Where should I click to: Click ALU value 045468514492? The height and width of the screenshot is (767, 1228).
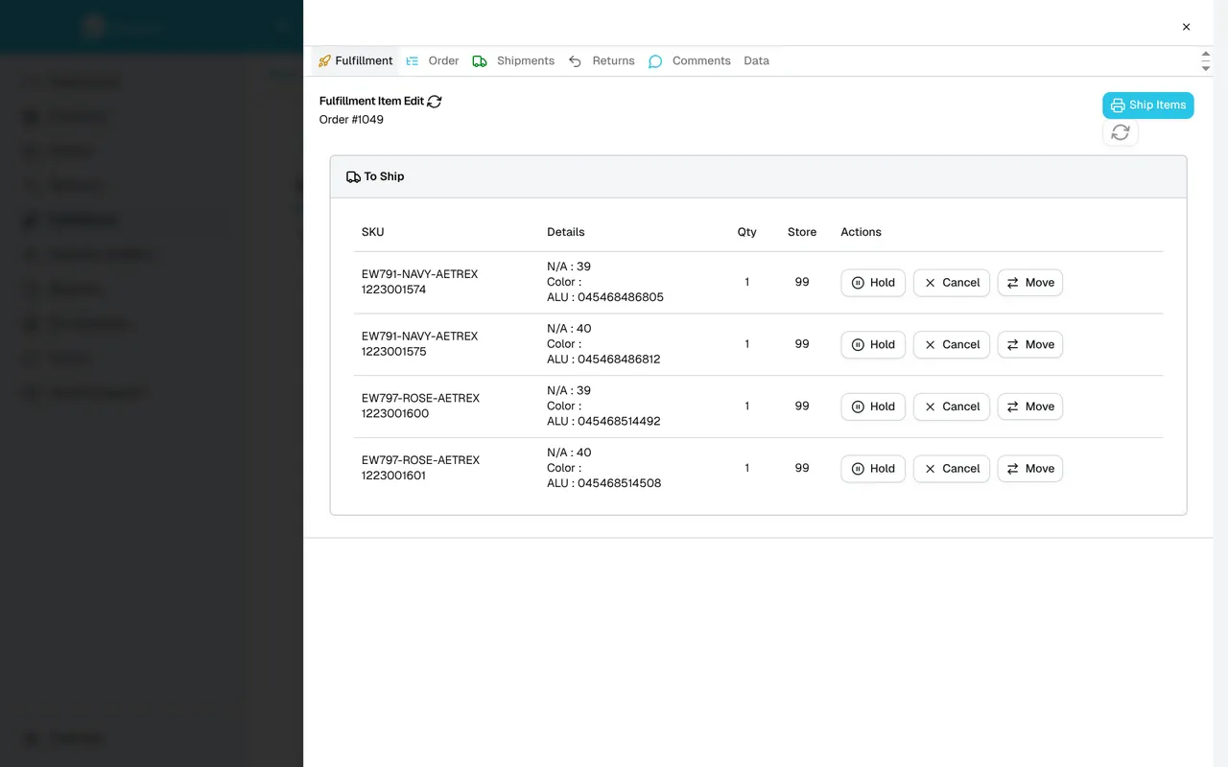(619, 422)
